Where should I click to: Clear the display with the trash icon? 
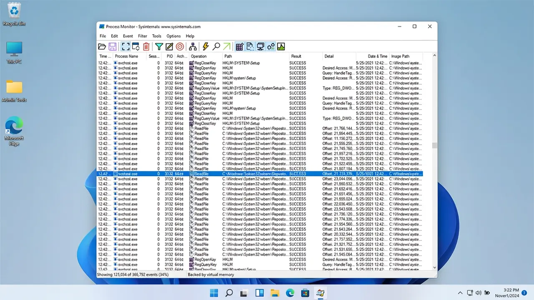click(146, 47)
